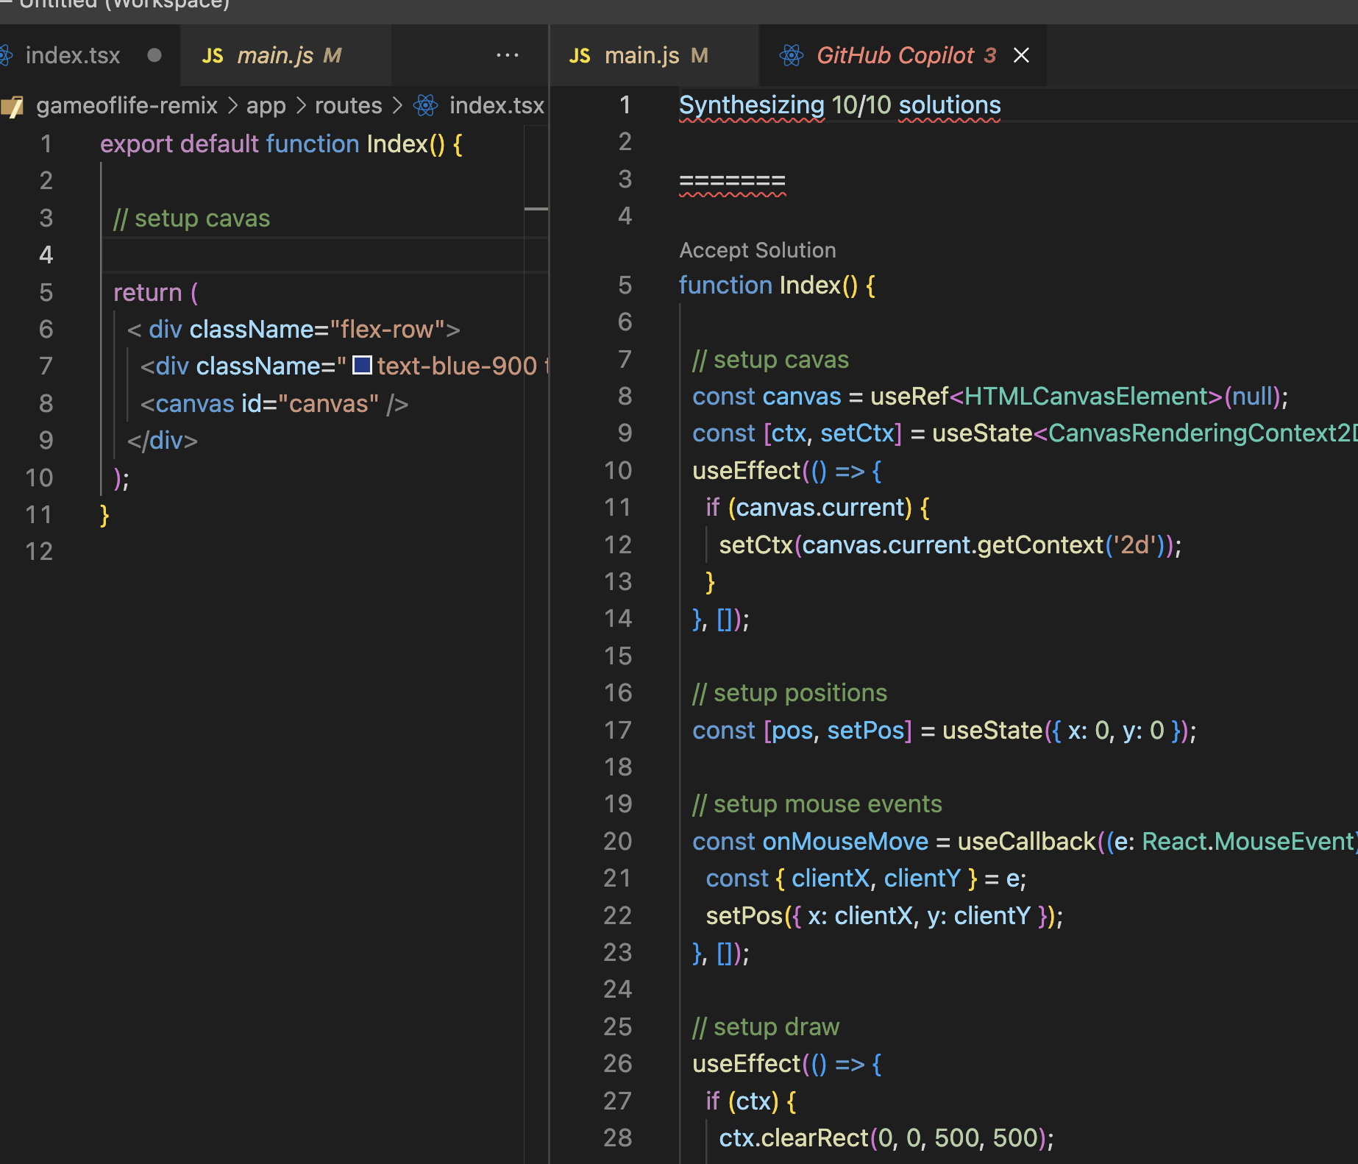Click the React icon on index.tsx tab

point(6,55)
